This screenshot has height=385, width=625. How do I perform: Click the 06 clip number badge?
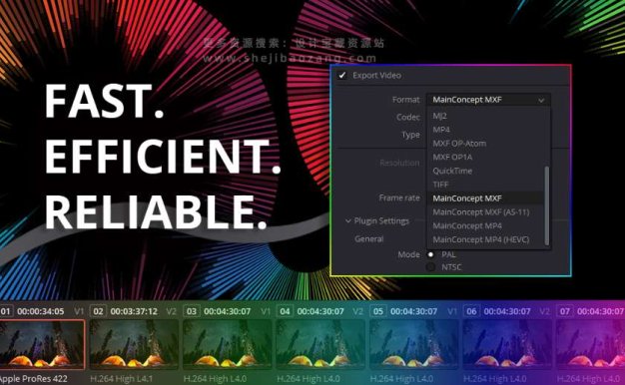471,311
